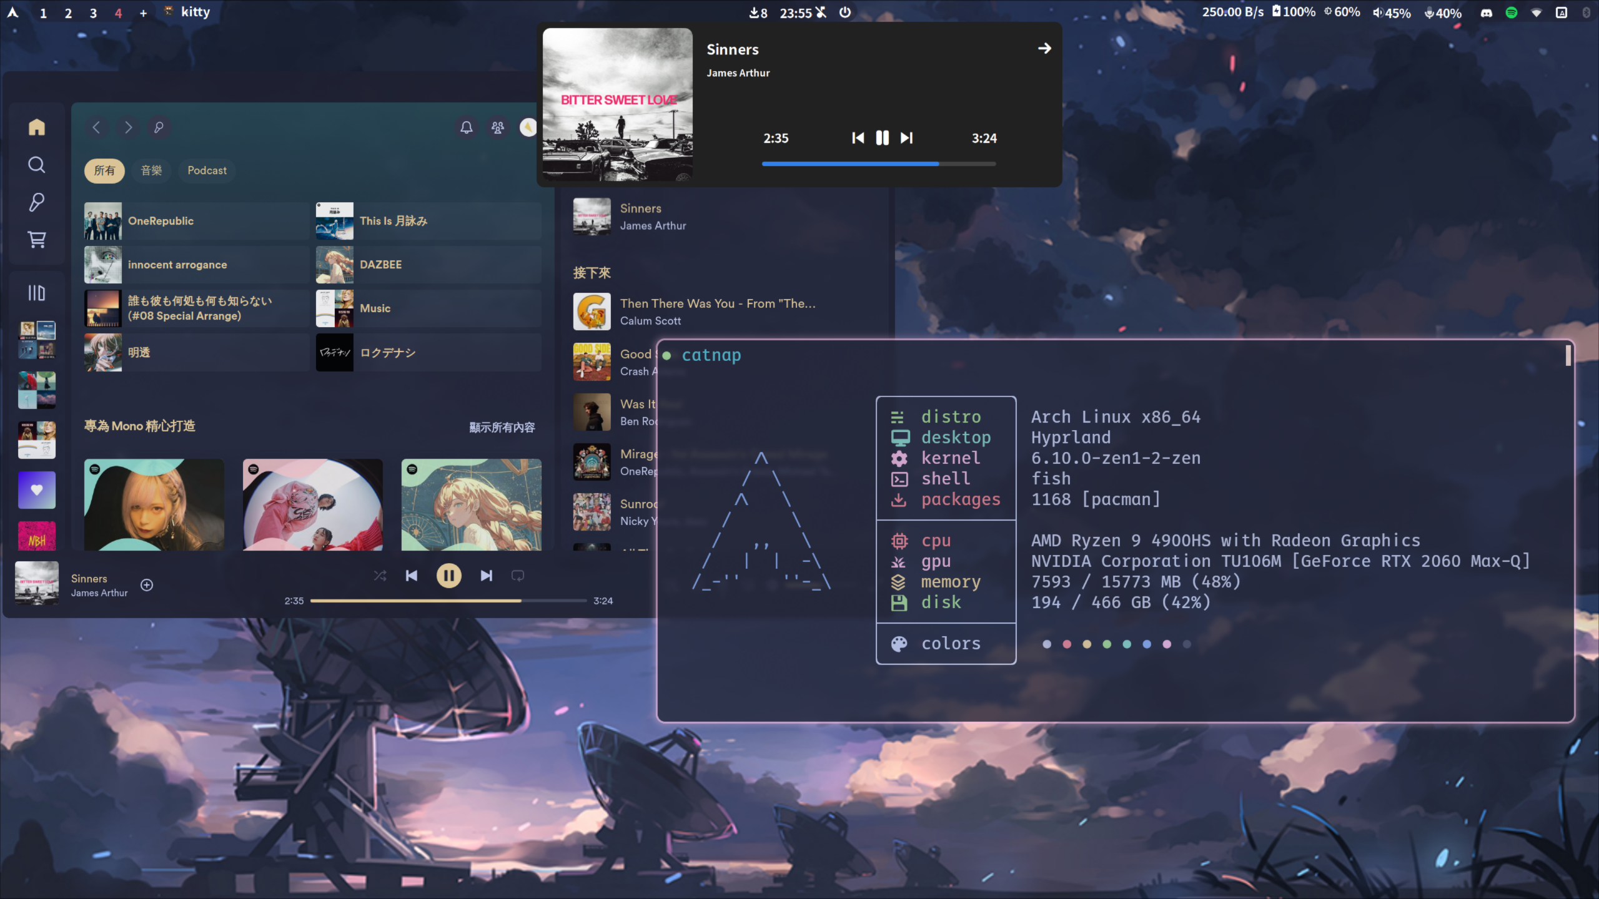Screen dimensions: 1599x899
Task: Open Spotify Home icon in sidebar
Action: tap(37, 127)
